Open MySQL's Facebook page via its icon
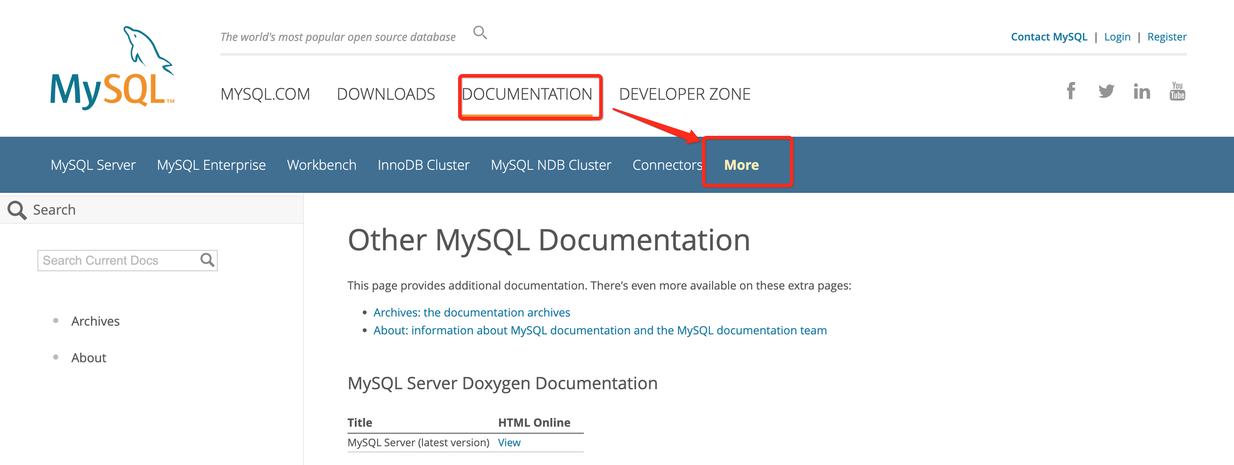Image resolution: width=1234 pixels, height=465 pixels. pyautogui.click(x=1071, y=91)
